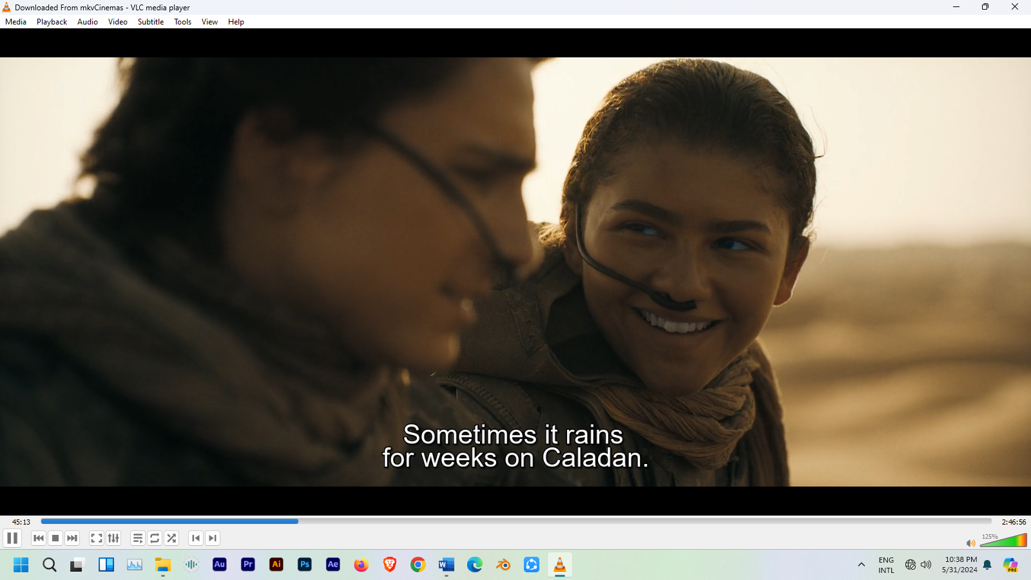The image size is (1031, 580).
Task: Restore down the VLC window
Action: pyautogui.click(x=985, y=7)
